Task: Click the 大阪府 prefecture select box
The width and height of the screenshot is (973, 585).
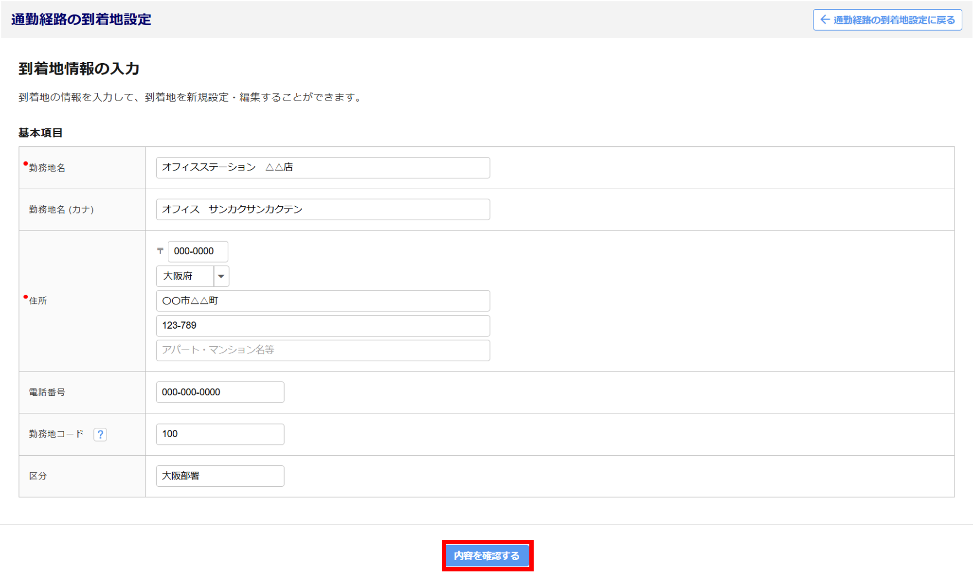Action: [x=185, y=276]
